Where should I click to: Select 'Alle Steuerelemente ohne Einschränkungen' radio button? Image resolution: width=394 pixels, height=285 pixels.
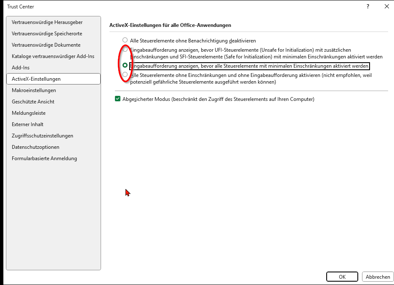click(x=125, y=75)
